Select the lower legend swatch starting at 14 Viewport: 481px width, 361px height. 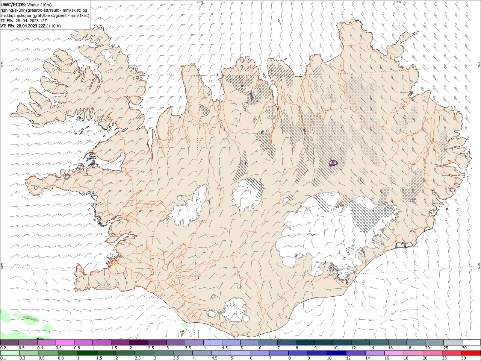click(x=375, y=353)
